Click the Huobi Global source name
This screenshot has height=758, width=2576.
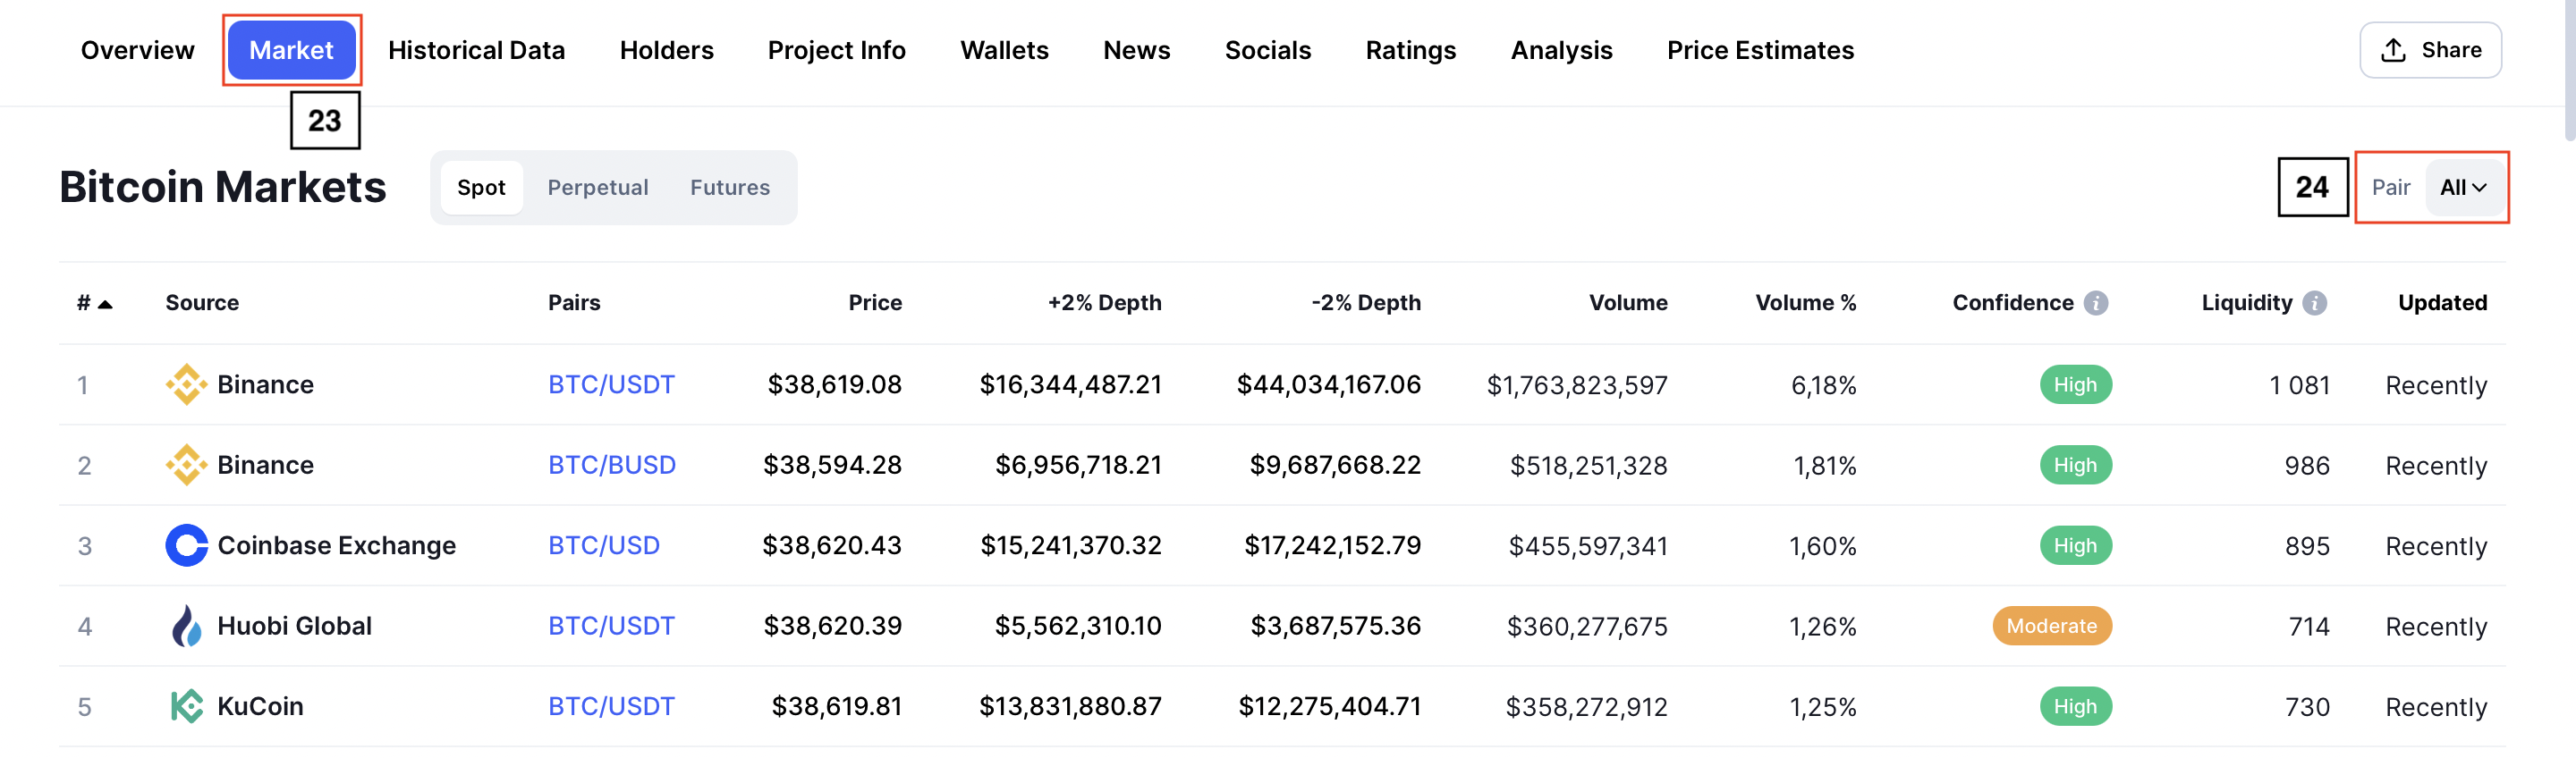[x=294, y=626]
